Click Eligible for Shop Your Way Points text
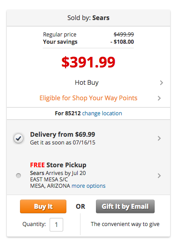The image size is (176, 242). tap(88, 98)
